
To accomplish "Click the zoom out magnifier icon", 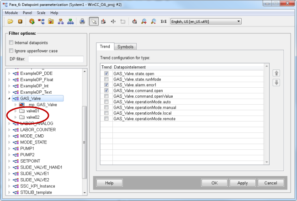I will point(153,21).
